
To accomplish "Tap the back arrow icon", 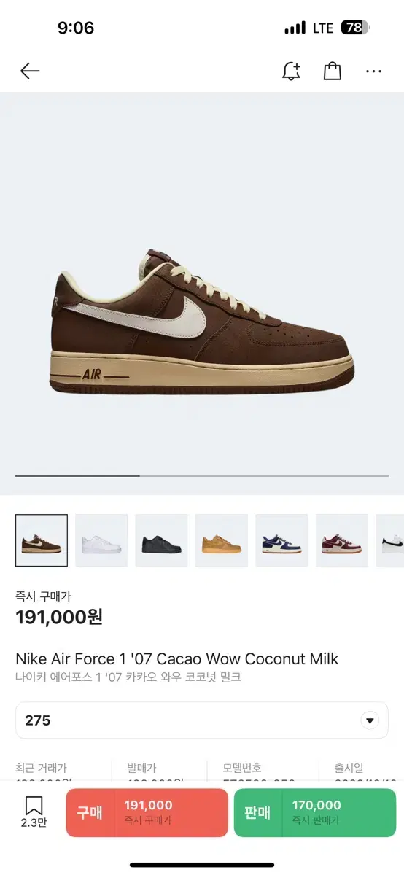I will tap(30, 71).
